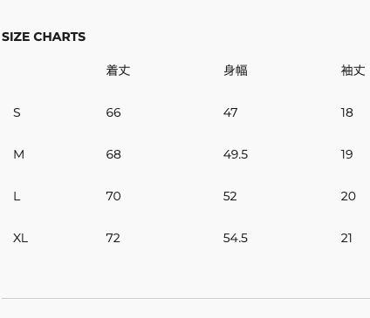
Task: Click the 70 length value for L
Action: pyautogui.click(x=113, y=196)
